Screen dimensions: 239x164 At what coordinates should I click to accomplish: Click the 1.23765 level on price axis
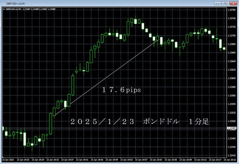pos(232,10)
